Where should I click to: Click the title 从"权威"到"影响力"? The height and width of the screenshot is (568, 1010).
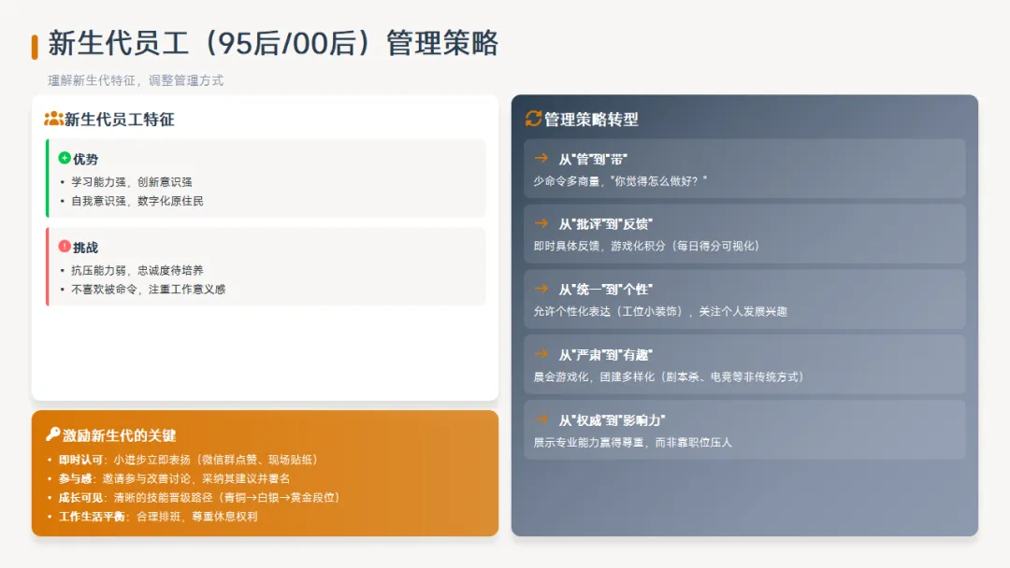612,420
